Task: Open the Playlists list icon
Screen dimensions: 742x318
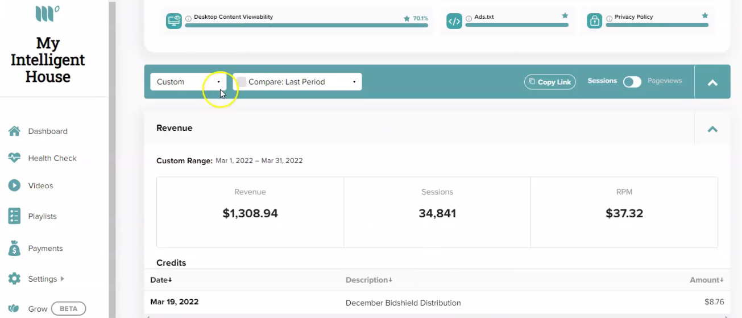Action: 14,216
